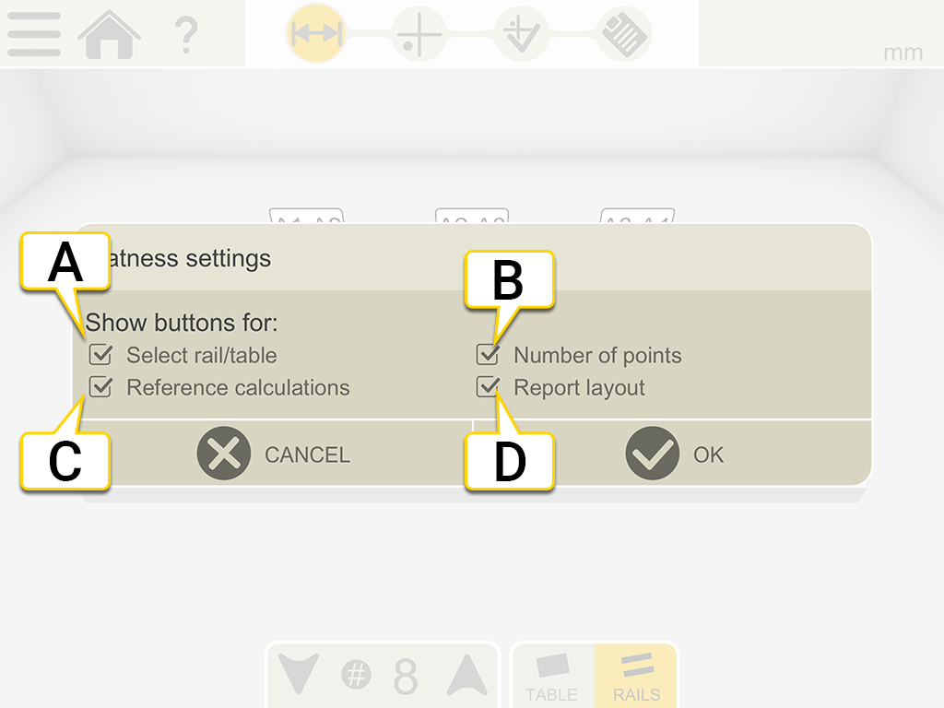Click the round X cancel icon

click(x=224, y=454)
